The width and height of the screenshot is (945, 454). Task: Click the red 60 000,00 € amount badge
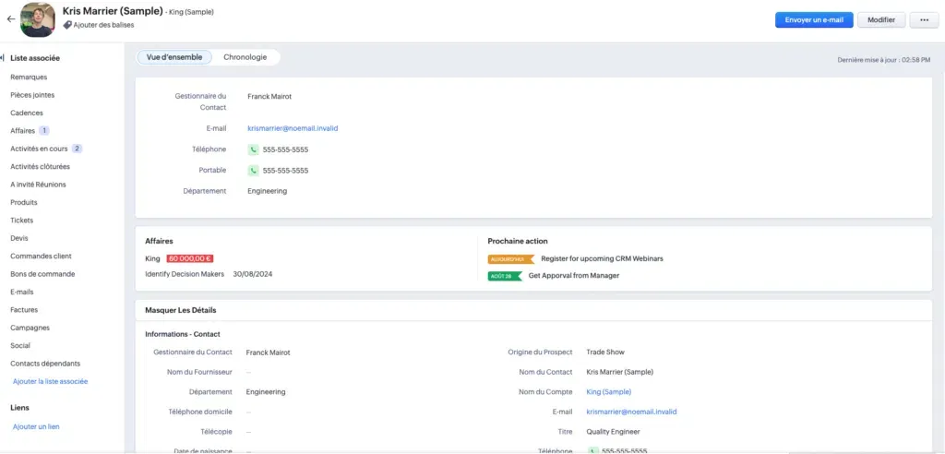click(190, 258)
